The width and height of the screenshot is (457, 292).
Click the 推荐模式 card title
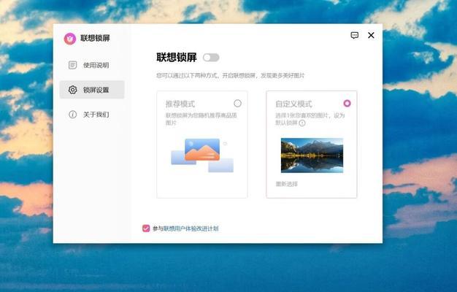pyautogui.click(x=180, y=104)
